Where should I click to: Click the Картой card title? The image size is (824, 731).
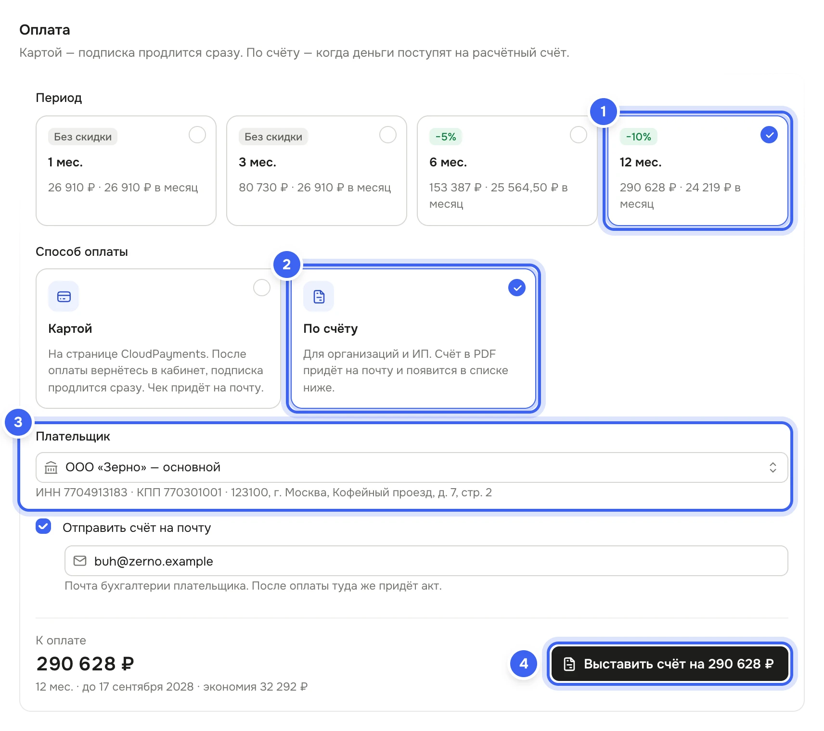pyautogui.click(x=70, y=328)
